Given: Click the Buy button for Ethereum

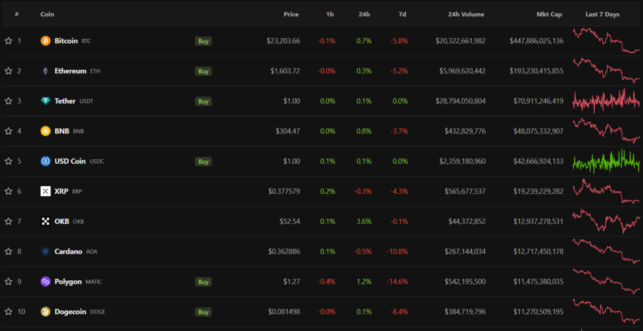Looking at the screenshot, I should [x=203, y=71].
